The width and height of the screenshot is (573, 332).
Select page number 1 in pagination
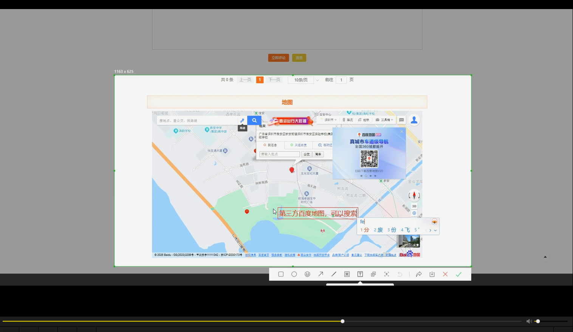(x=260, y=80)
